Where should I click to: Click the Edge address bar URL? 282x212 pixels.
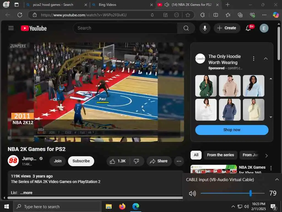click(x=84, y=15)
